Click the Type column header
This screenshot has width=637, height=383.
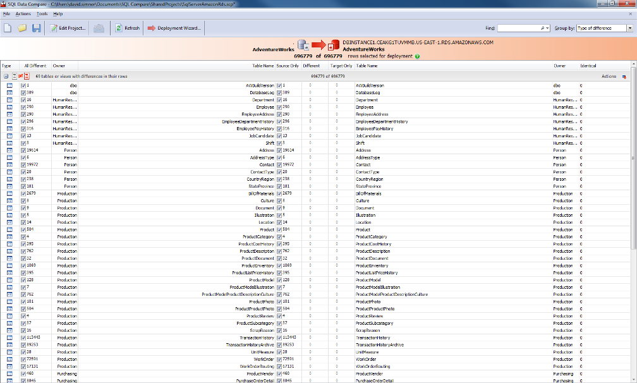pos(6,66)
